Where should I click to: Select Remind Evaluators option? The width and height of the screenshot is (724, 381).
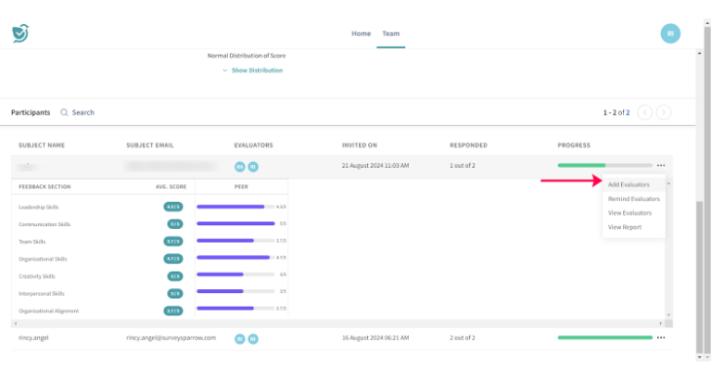click(633, 198)
